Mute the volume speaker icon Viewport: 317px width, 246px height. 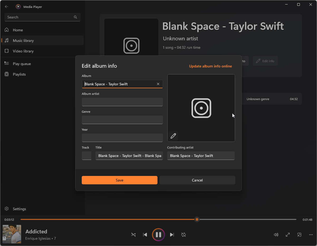(x=276, y=235)
